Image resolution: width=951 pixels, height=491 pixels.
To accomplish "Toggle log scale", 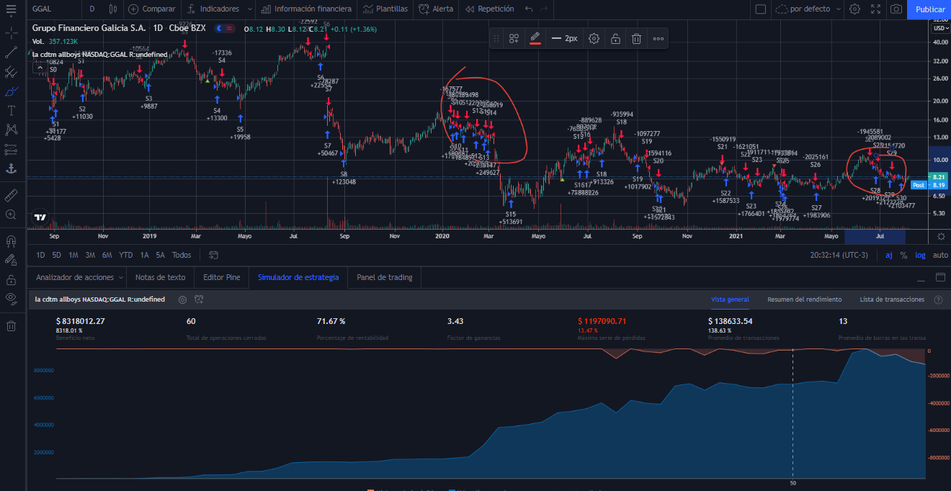I will pyautogui.click(x=921, y=255).
